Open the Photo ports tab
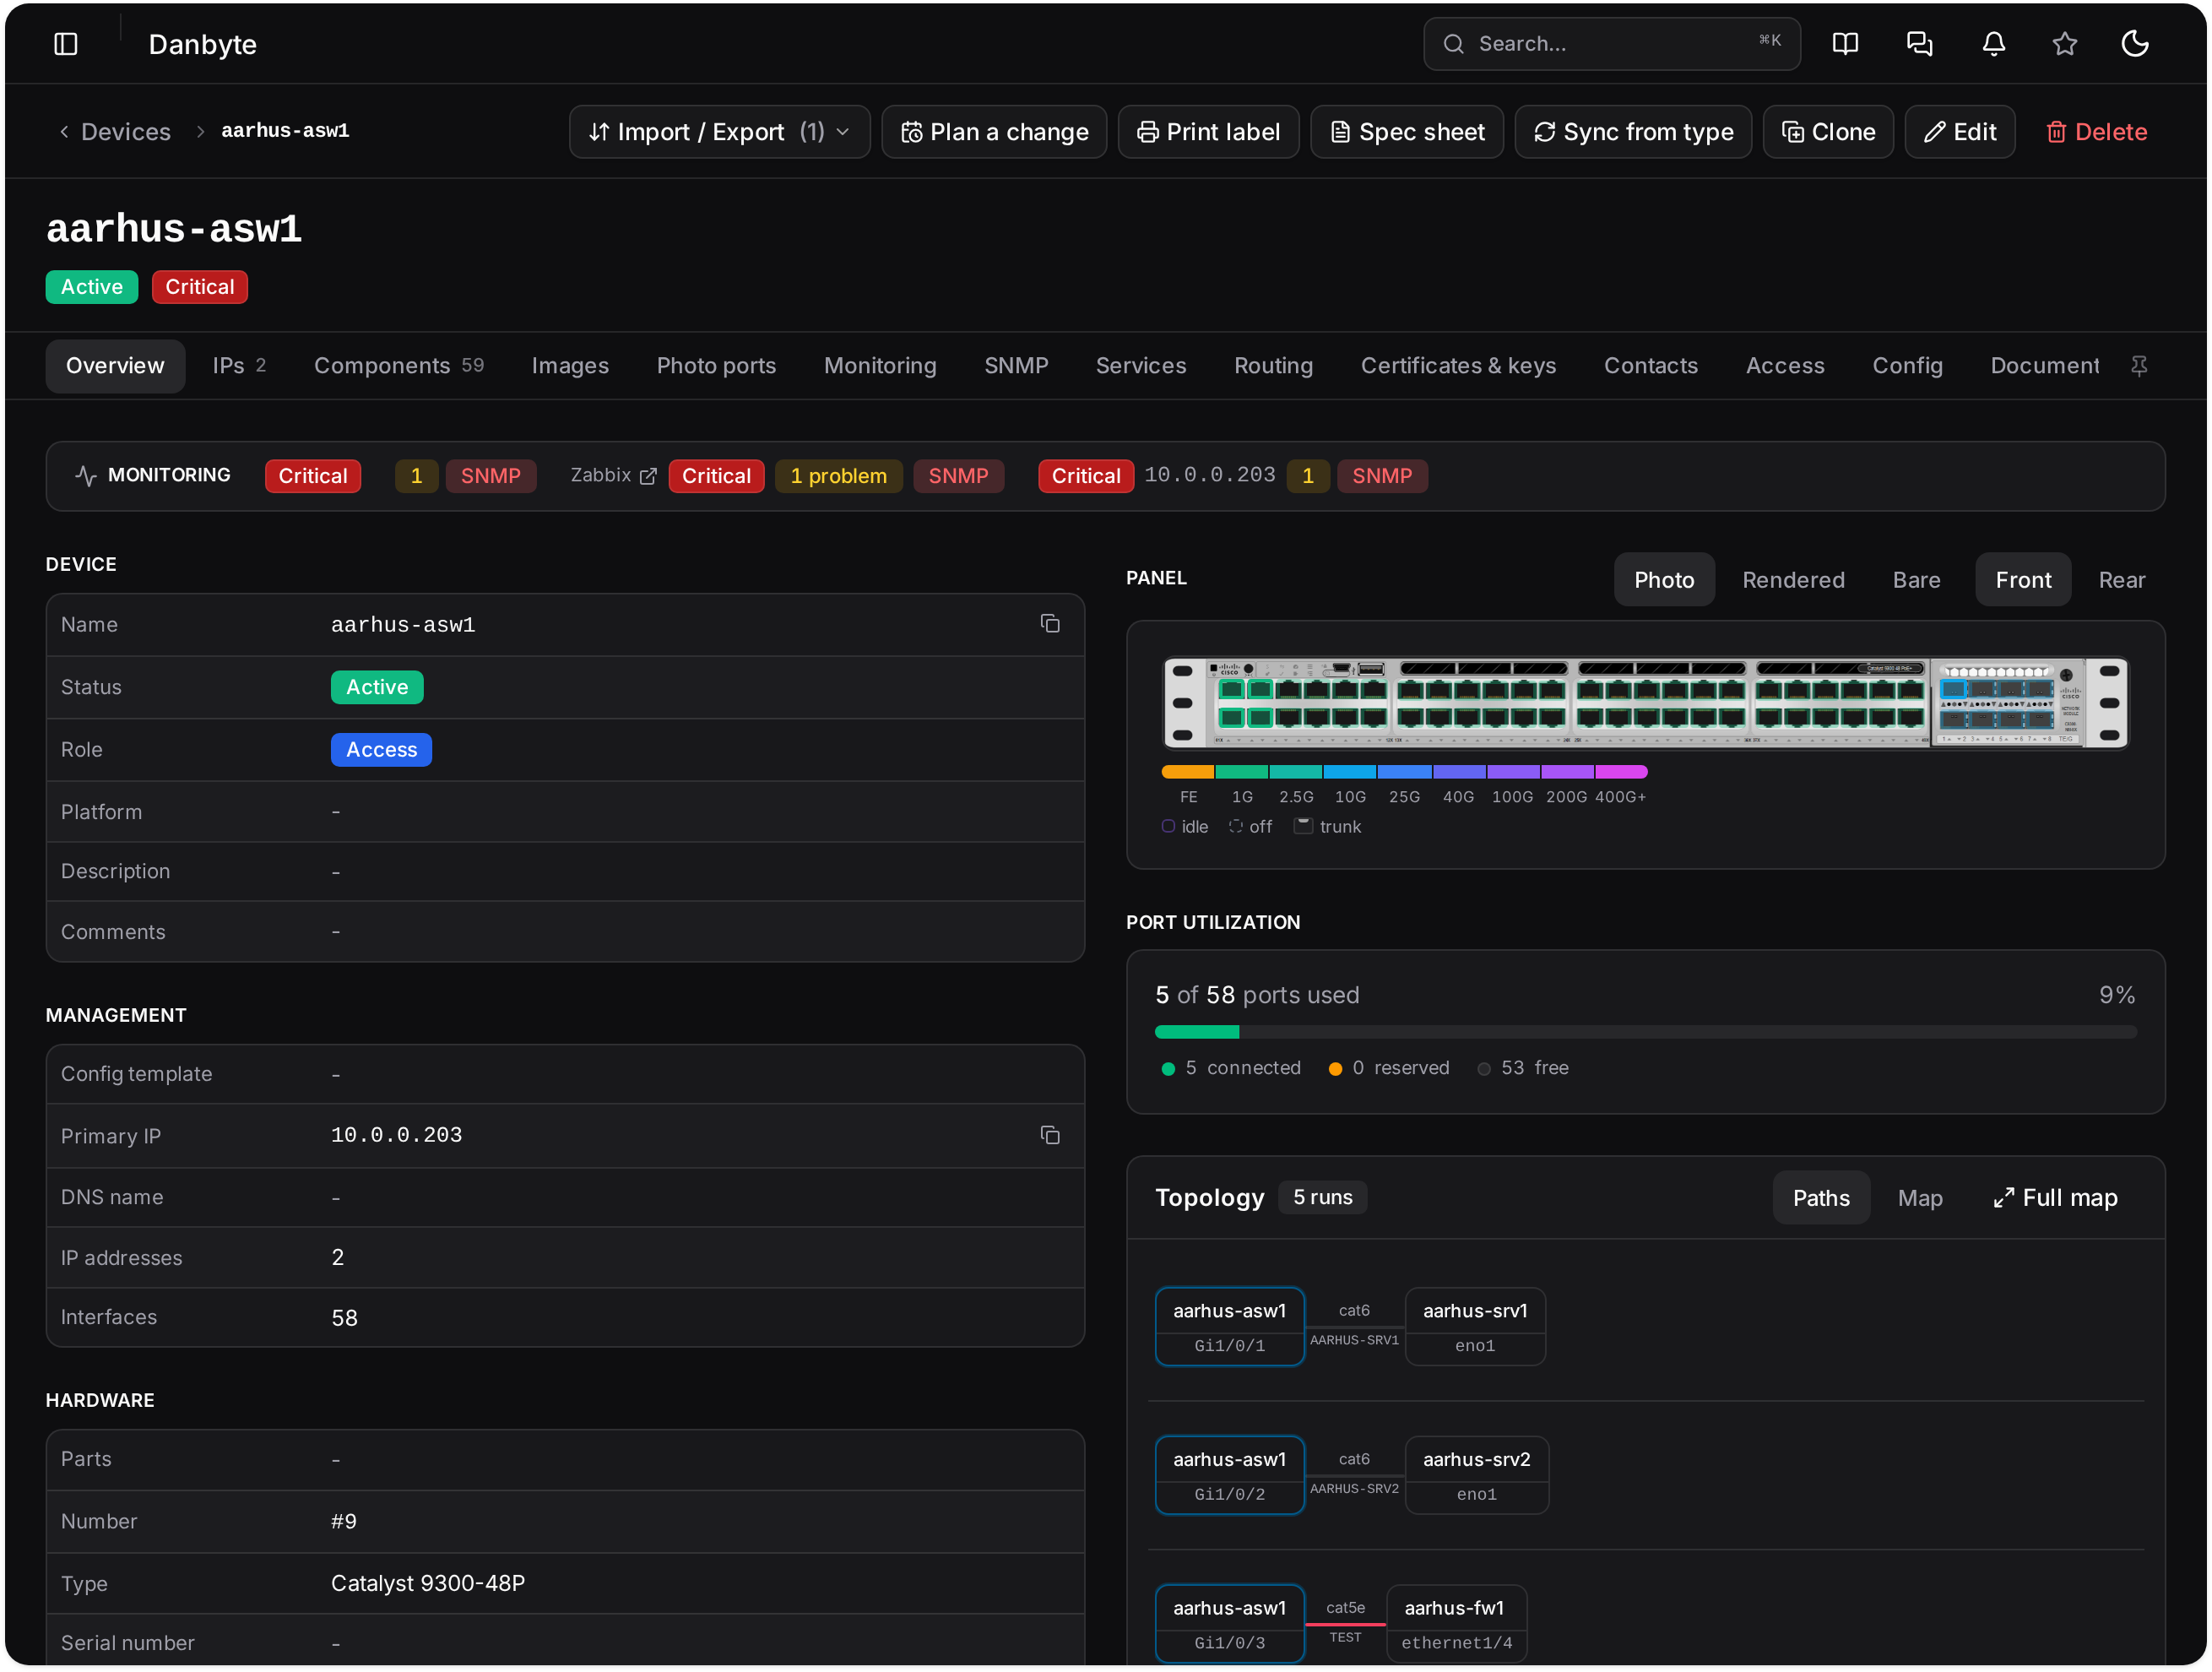Viewport: 2212px width, 1672px height. (x=716, y=366)
